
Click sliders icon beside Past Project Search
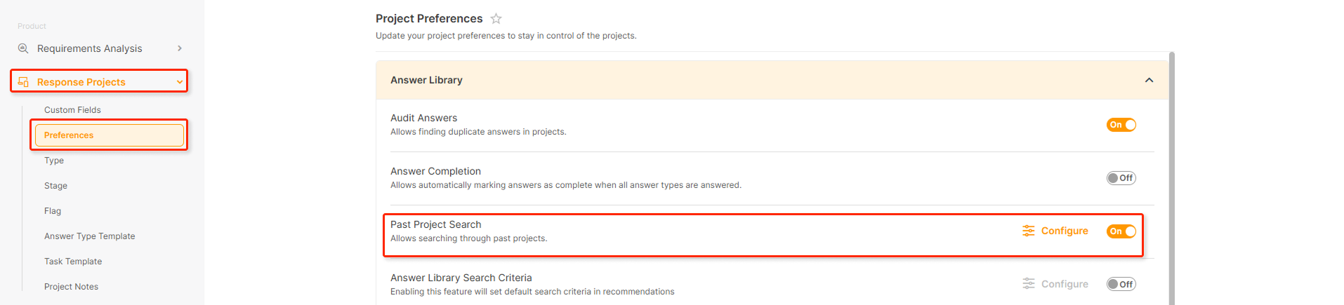[1029, 231]
